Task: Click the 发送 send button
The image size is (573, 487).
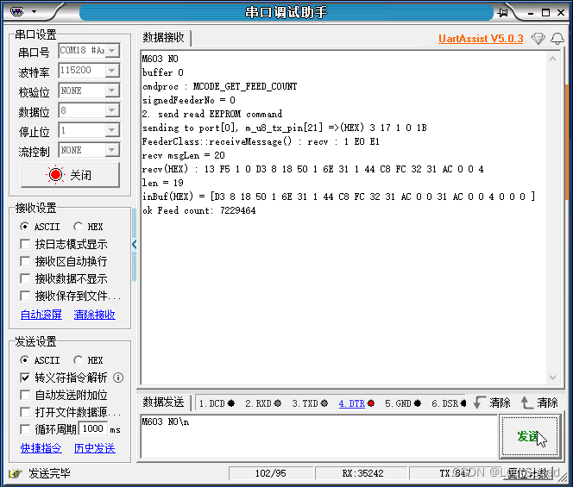Action: point(530,436)
